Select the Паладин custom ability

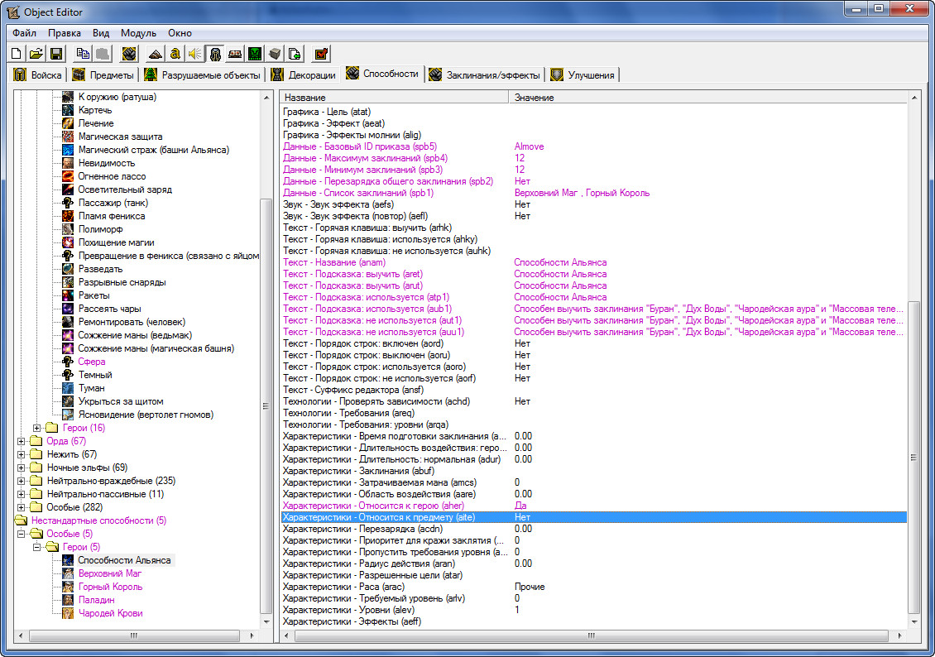[97, 600]
